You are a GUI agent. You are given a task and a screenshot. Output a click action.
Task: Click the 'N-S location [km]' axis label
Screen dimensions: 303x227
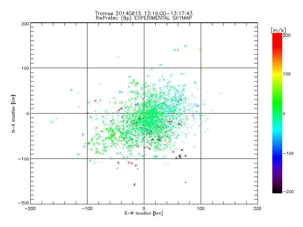pyautogui.click(x=13, y=113)
